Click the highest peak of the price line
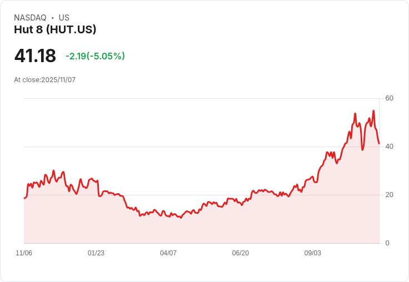This screenshot has width=409, height=282. coord(373,111)
